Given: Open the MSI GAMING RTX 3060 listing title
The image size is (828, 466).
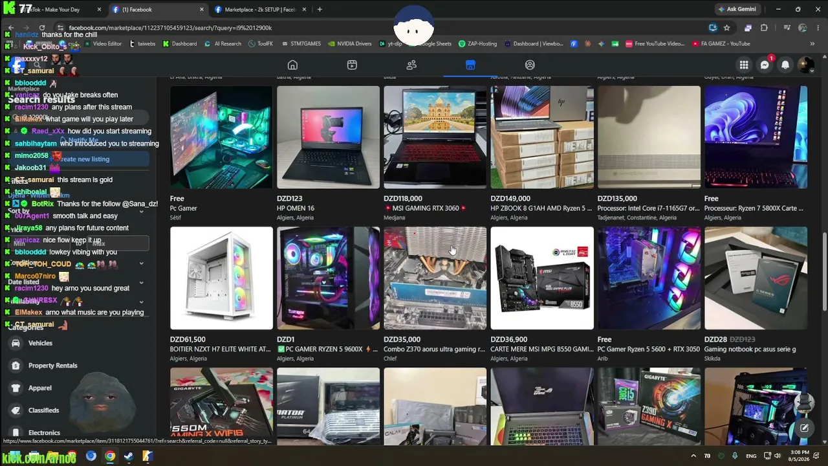Looking at the screenshot, I should click(425, 208).
